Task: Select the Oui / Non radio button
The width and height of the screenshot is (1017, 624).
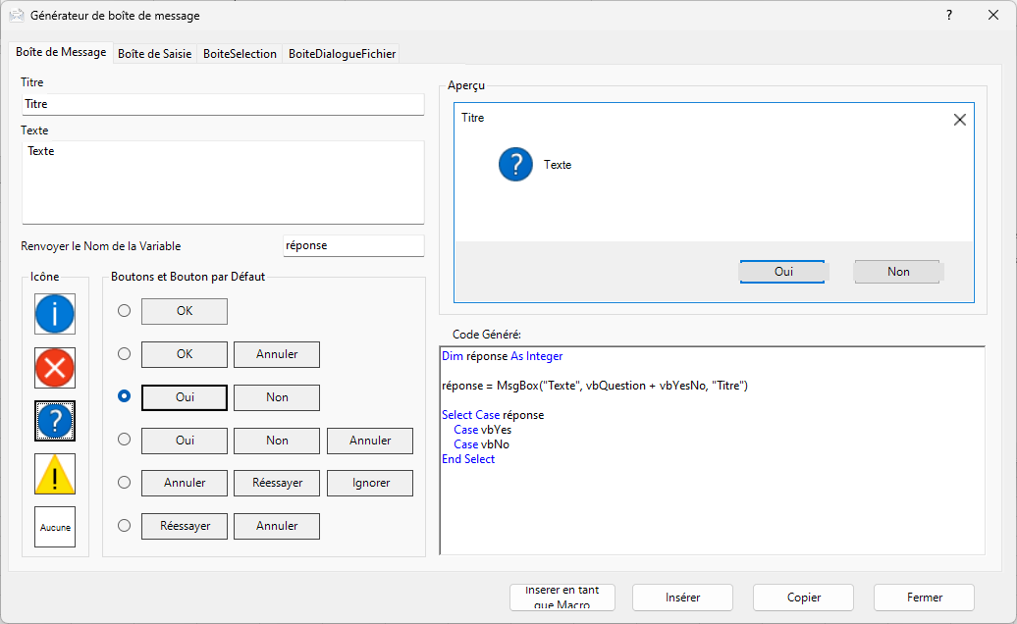Action: (124, 396)
